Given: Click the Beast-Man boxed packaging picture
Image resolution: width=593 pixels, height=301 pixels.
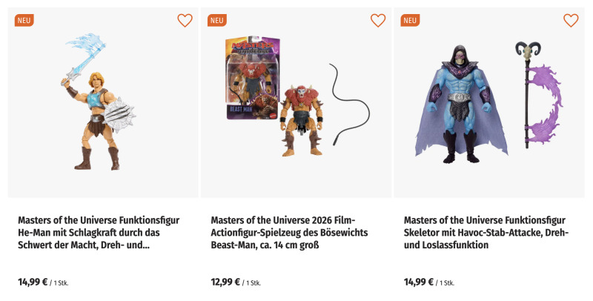Looking at the screenshot, I should (251, 78).
